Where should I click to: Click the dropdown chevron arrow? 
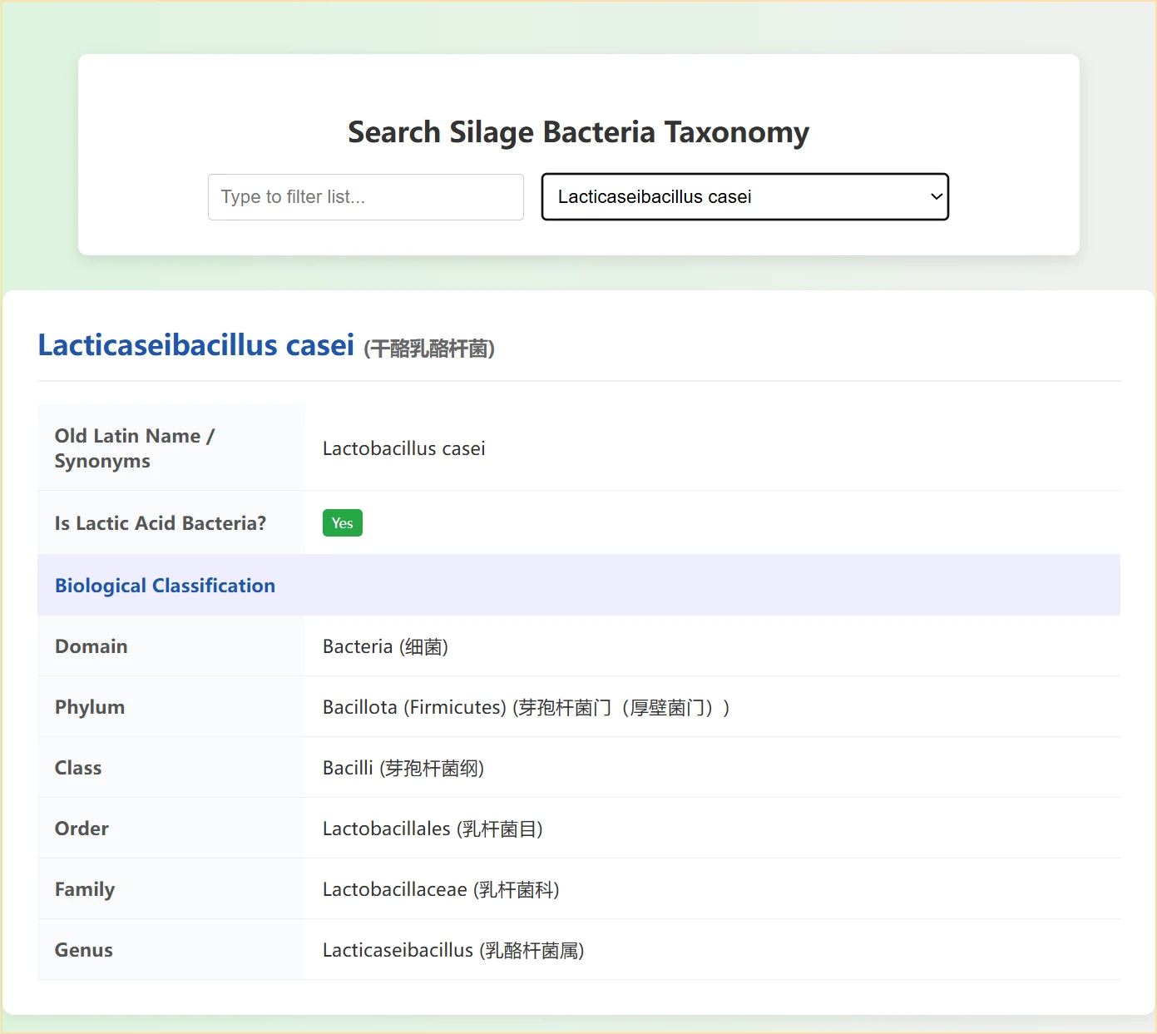pyautogui.click(x=933, y=197)
